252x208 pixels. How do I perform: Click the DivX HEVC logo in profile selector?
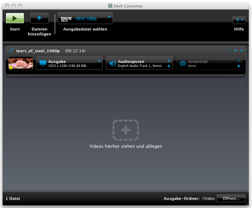[66, 19]
